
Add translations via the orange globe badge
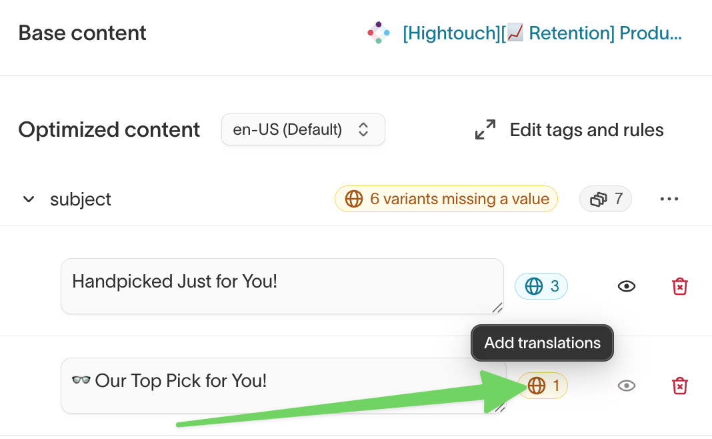pos(543,386)
